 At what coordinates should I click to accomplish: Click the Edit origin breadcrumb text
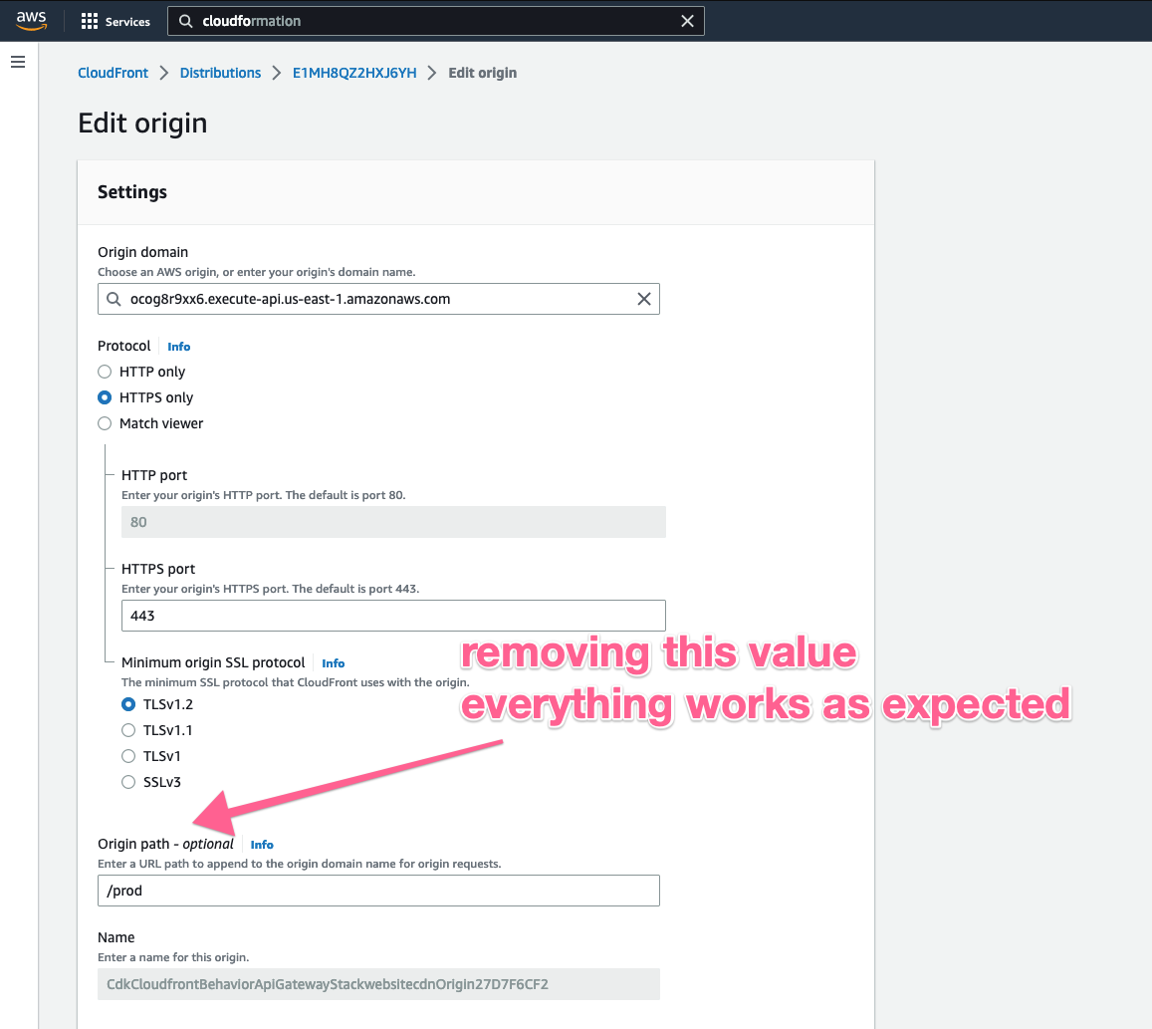(x=483, y=73)
